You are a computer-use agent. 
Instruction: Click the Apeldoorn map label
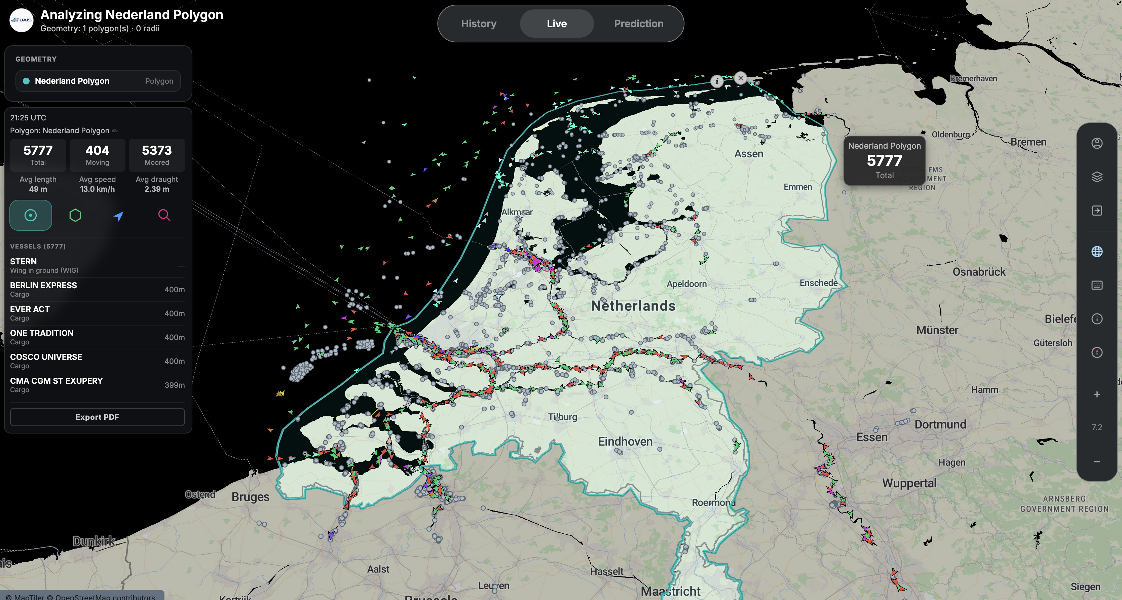(x=686, y=284)
